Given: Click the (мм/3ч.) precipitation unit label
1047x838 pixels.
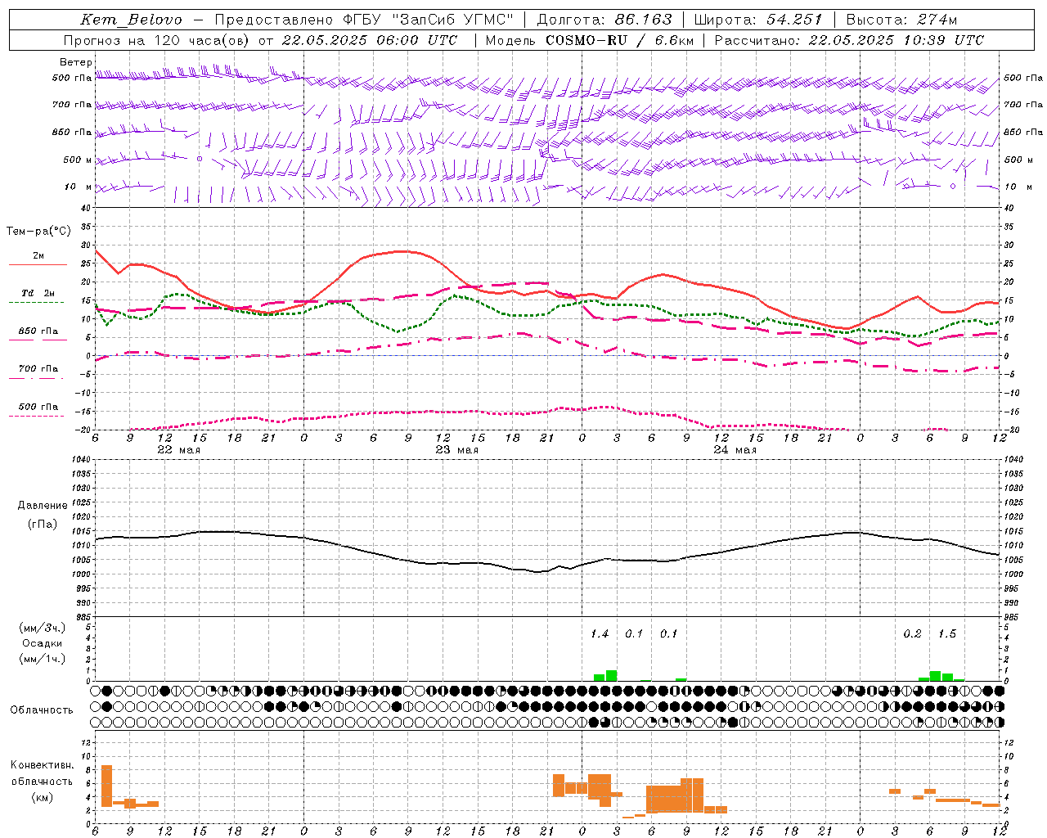Looking at the screenshot, I should [x=43, y=628].
